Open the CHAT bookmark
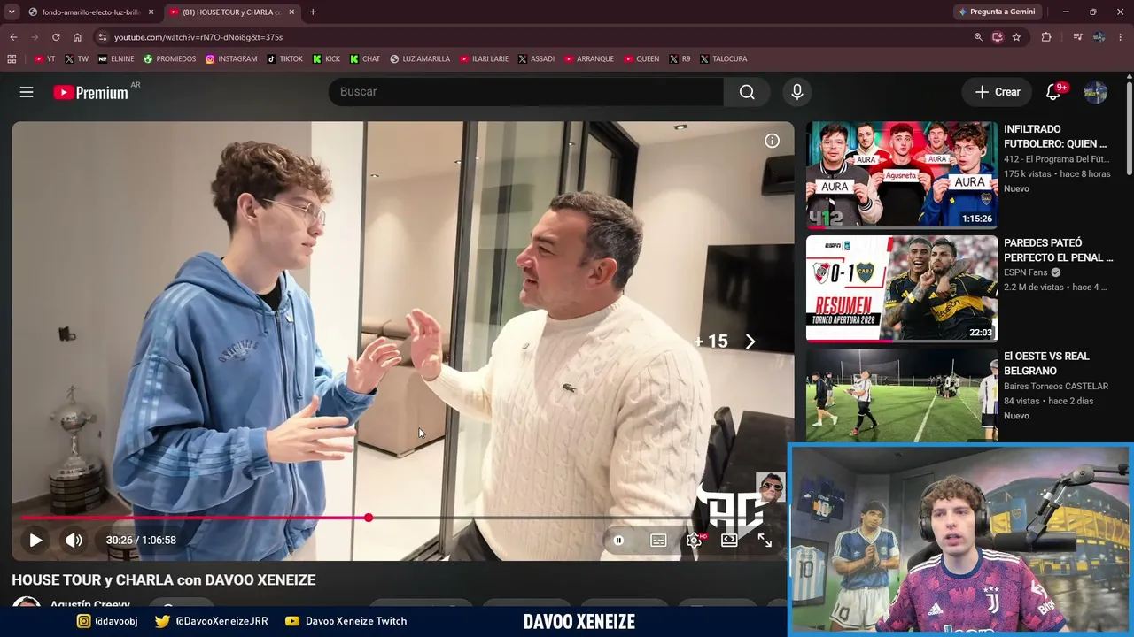 [x=365, y=59]
